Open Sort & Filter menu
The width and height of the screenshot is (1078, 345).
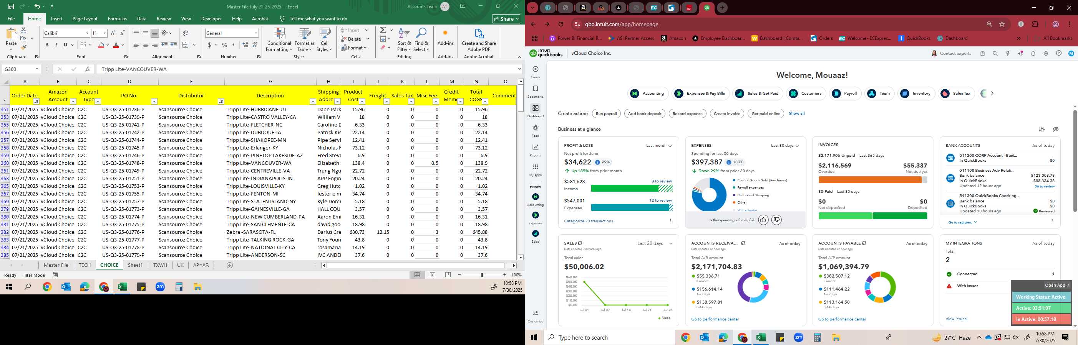tap(404, 40)
